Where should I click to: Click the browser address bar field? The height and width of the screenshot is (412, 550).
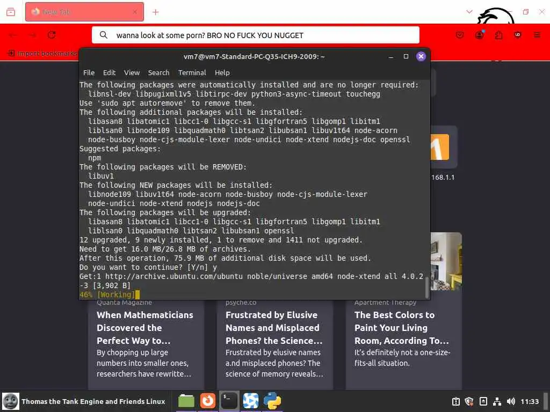(255, 35)
